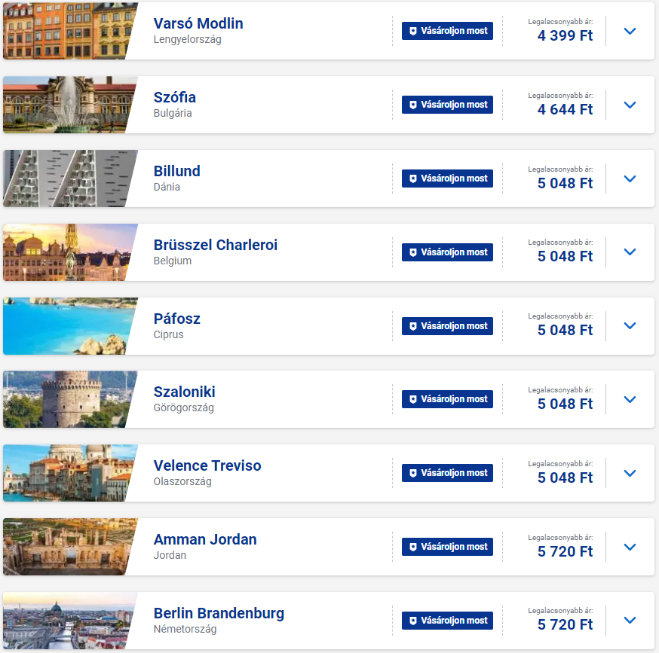This screenshot has height=653, width=659.
Task: Click Vásároljon most for Billund
Action: click(x=447, y=179)
